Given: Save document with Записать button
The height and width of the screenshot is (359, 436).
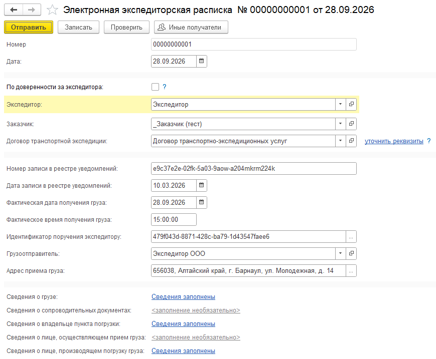Looking at the screenshot, I should (78, 27).
